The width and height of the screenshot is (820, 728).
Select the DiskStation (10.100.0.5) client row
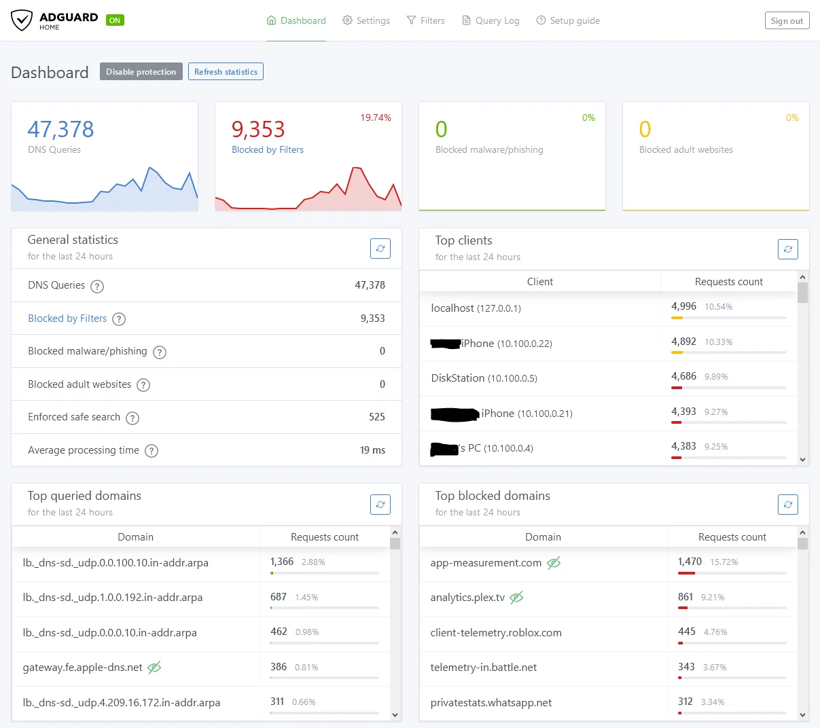[x=609, y=378]
